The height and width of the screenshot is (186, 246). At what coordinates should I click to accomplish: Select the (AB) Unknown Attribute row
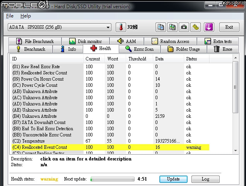click(110, 91)
